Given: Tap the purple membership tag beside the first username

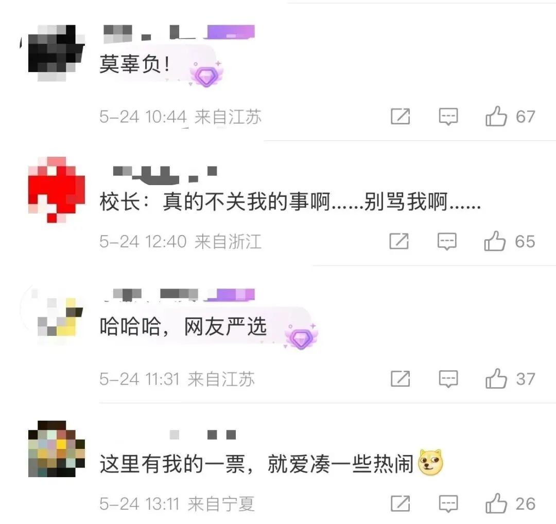Looking at the screenshot, I should (231, 32).
